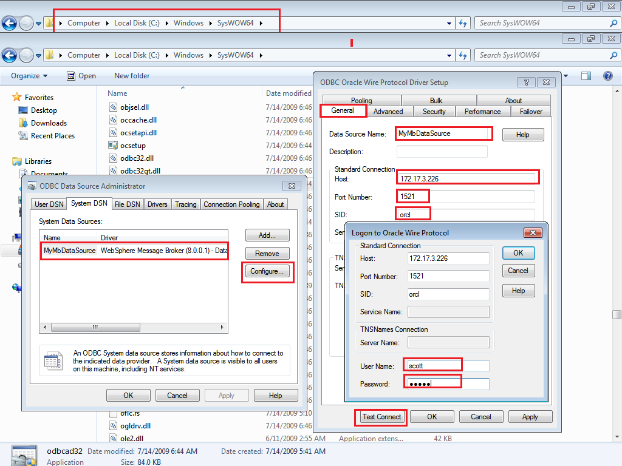This screenshot has height=466, width=622.
Task: Open address history dropdown in lower Explorer
Action: [x=449, y=55]
